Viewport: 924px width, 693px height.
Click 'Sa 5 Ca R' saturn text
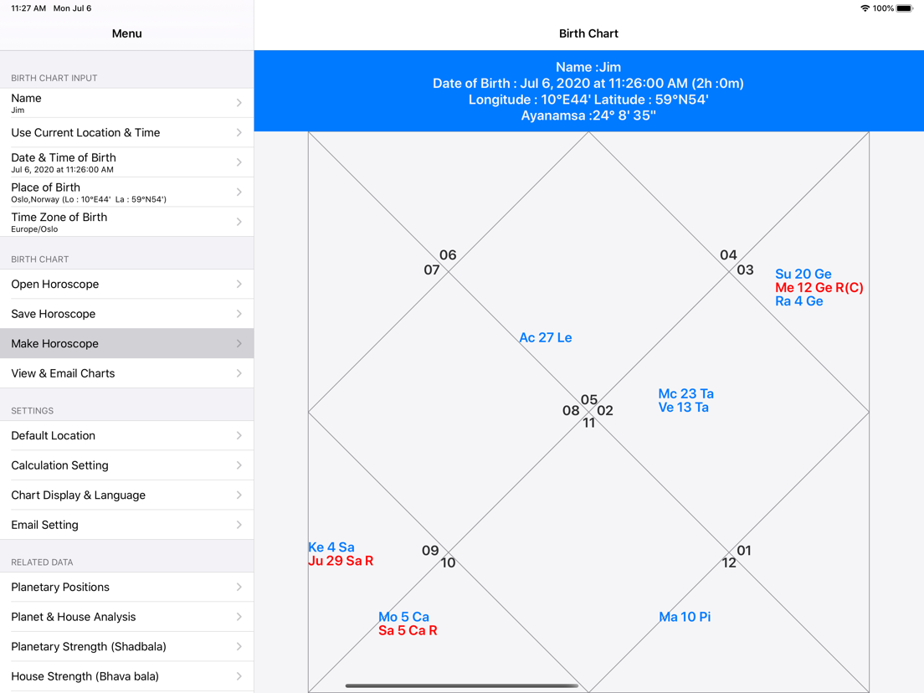(x=408, y=630)
